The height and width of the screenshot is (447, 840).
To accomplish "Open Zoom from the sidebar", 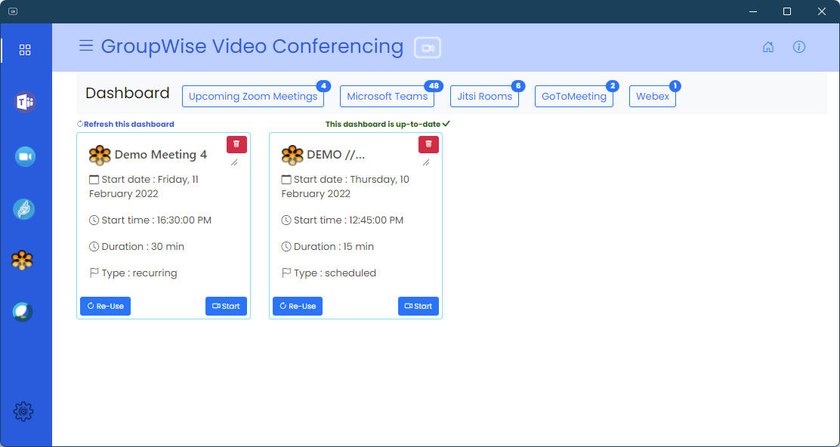I will point(25,156).
